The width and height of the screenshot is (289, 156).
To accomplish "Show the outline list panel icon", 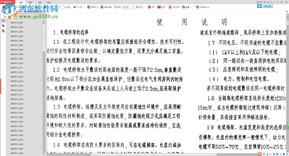I will [3, 20].
